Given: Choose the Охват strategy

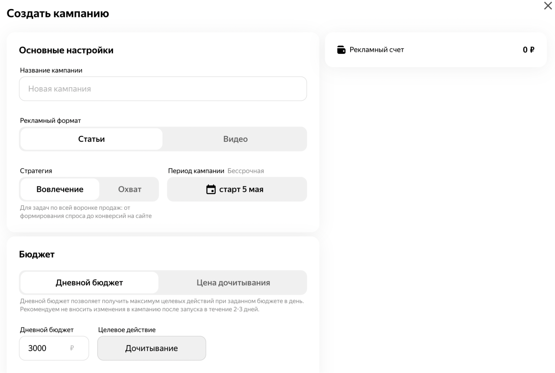Looking at the screenshot, I should 130,189.
